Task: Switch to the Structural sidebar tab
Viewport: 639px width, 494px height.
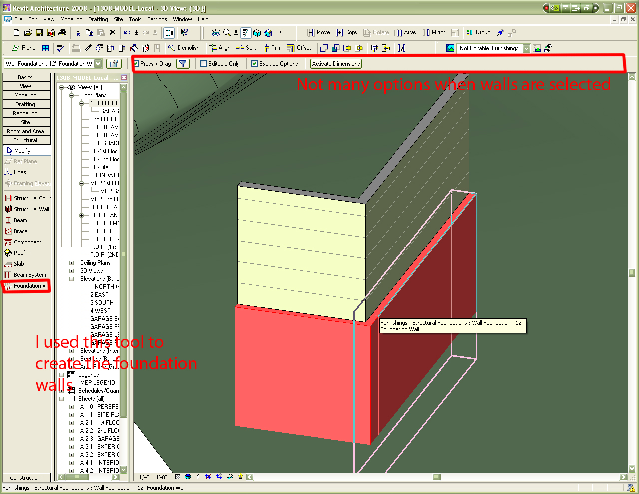Action: [x=26, y=140]
